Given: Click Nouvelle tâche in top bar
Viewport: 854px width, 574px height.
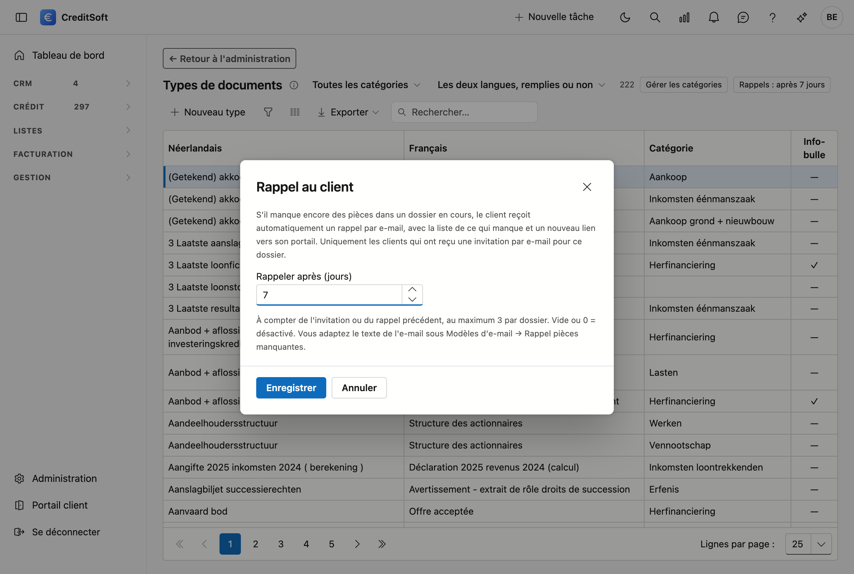Looking at the screenshot, I should coord(554,17).
